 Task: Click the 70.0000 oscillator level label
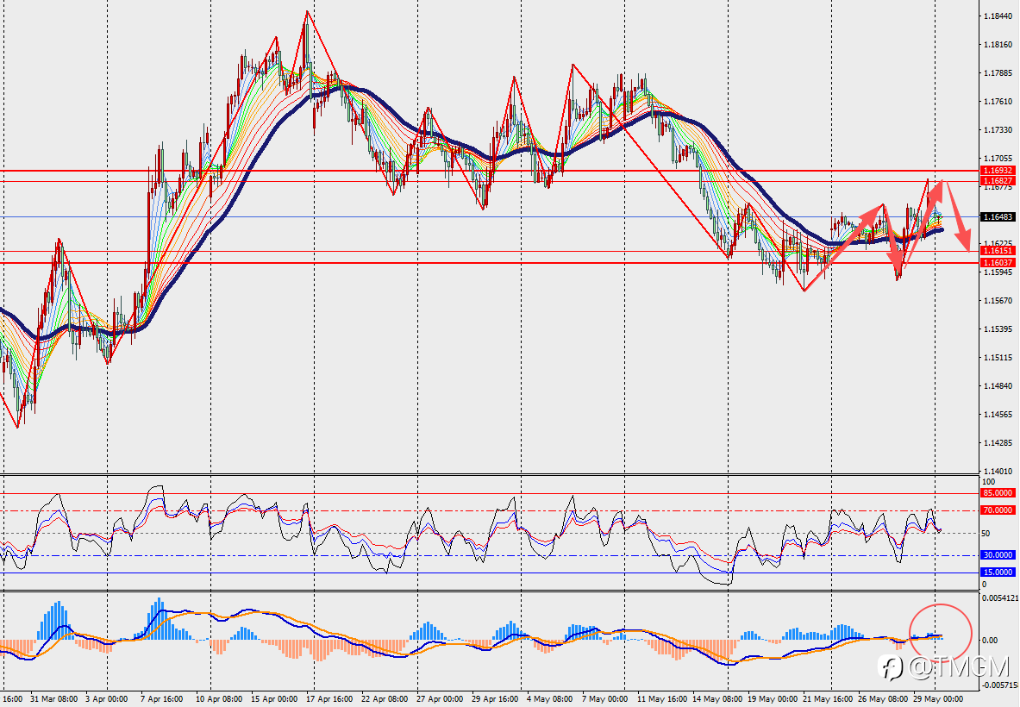pyautogui.click(x=998, y=510)
